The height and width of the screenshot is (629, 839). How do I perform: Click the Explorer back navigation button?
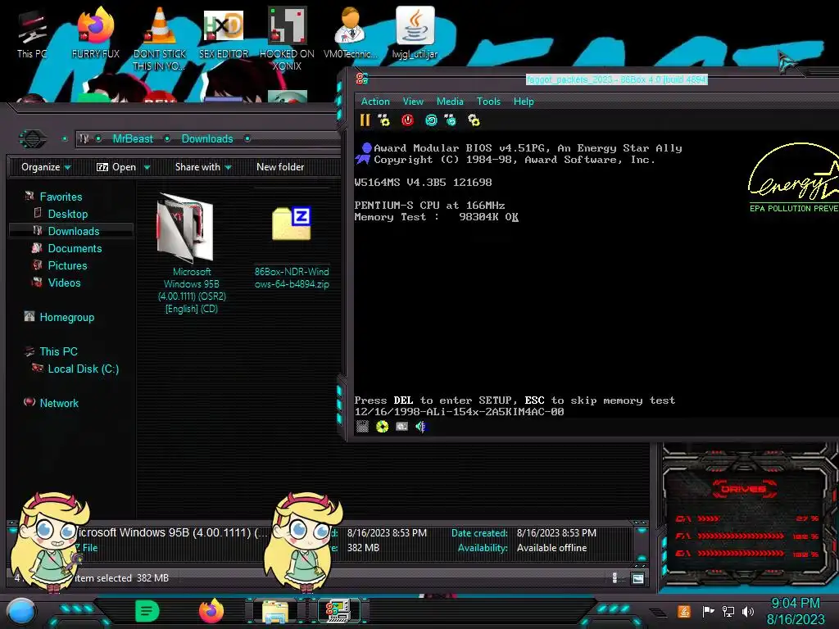click(x=33, y=139)
